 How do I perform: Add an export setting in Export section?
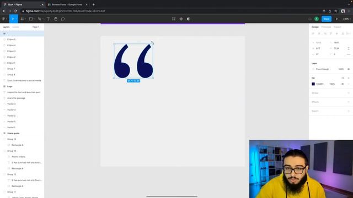point(349,111)
